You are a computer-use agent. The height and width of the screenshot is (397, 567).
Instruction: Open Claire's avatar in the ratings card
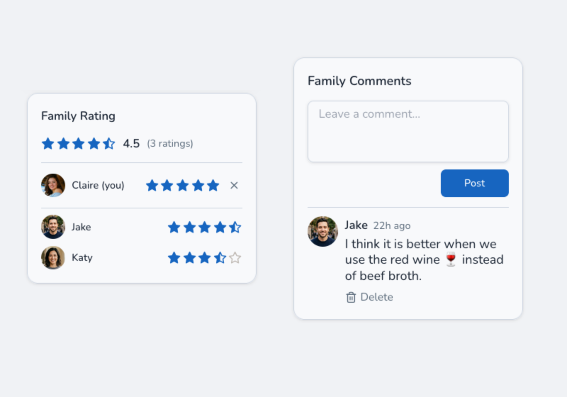click(53, 185)
